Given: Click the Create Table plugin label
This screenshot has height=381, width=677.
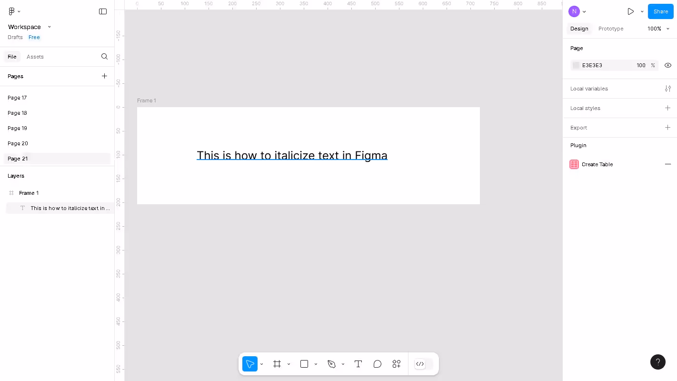Looking at the screenshot, I should (x=597, y=164).
